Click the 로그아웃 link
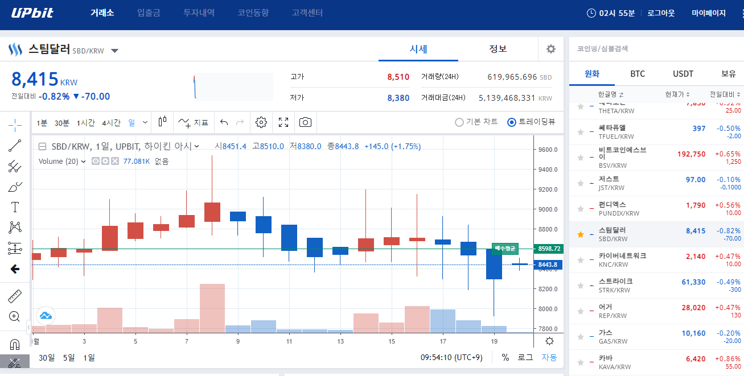The height and width of the screenshot is (376, 744). point(661,13)
